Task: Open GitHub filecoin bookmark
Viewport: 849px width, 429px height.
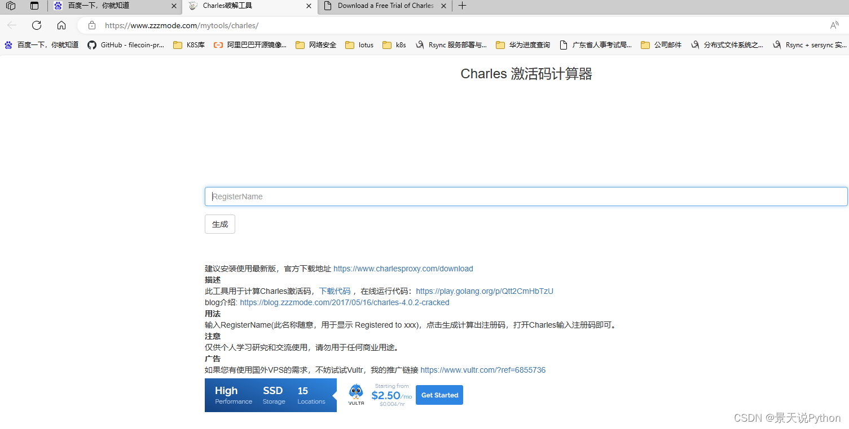Action: 126,45
